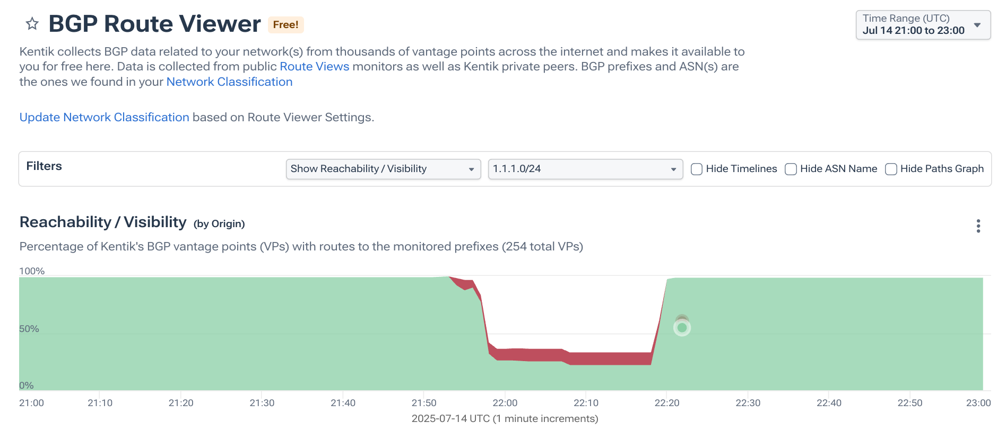Open the 1.1.1.0/24 prefix dropdown
1006x440 pixels.
[585, 169]
